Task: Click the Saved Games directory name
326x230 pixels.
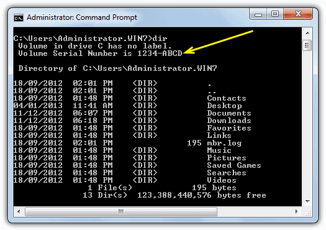Action: (234, 165)
